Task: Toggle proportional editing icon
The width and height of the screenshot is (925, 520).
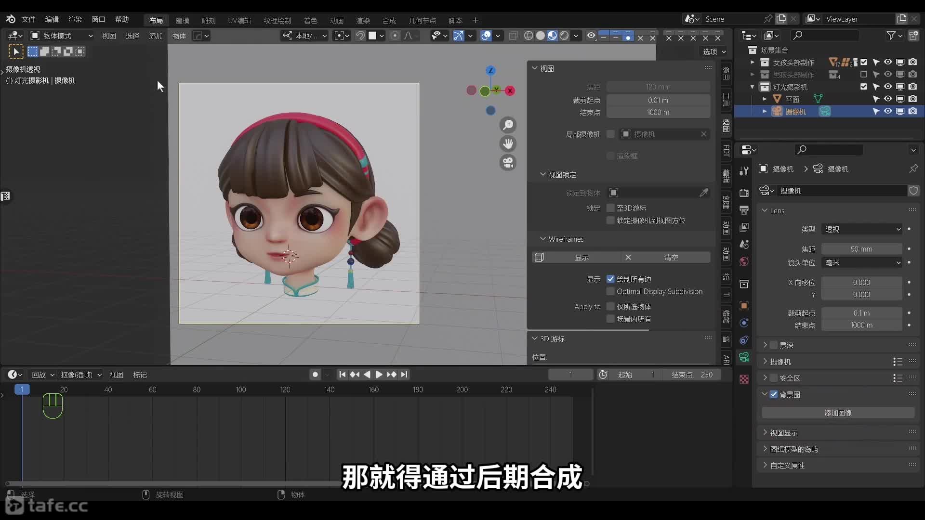Action: 395,36
